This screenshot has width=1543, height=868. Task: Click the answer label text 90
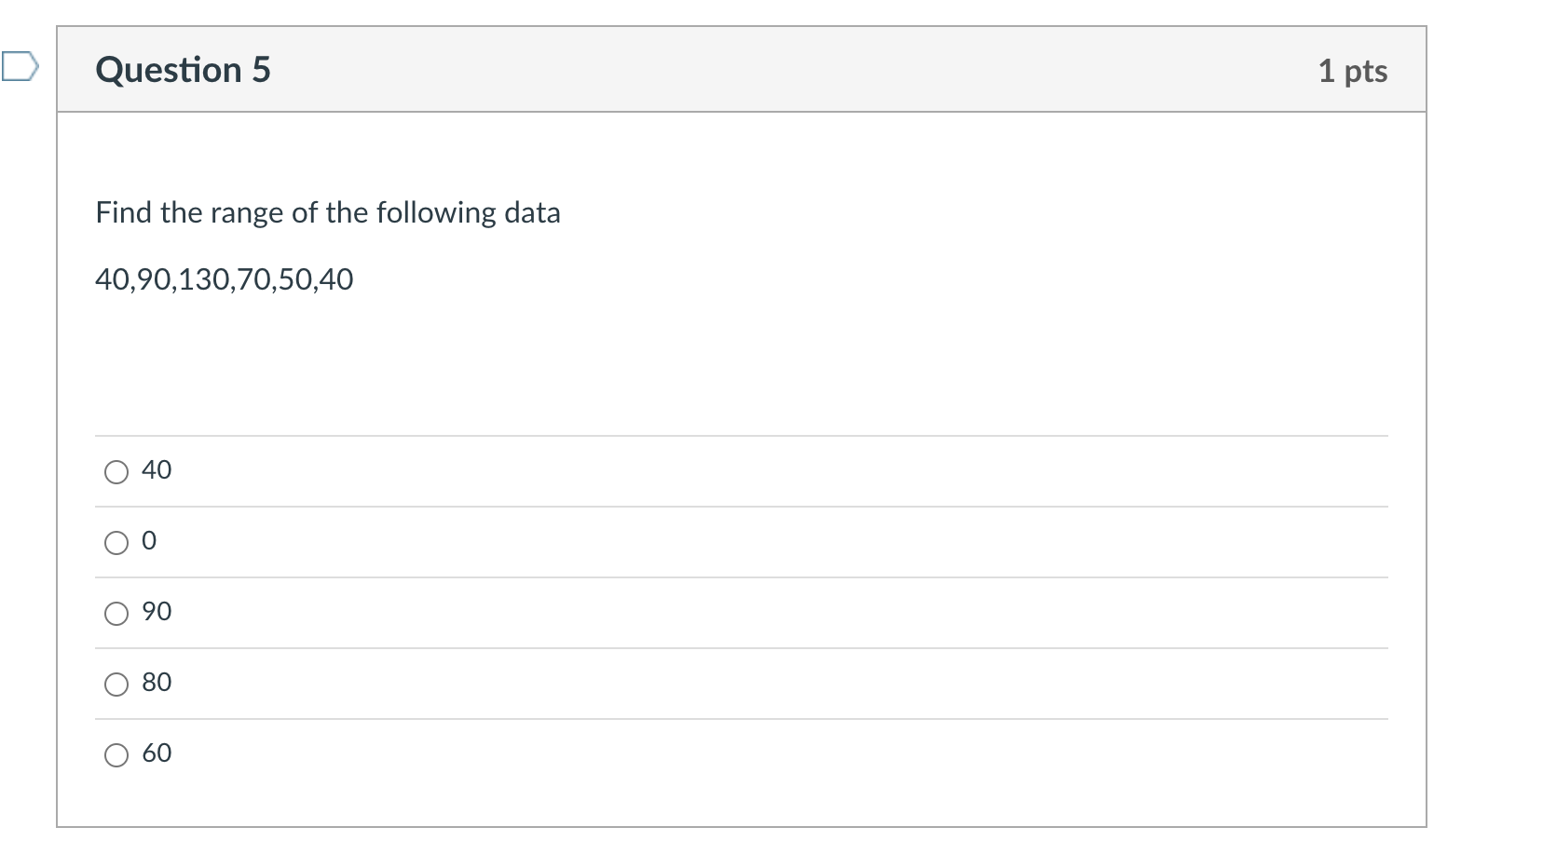pyautogui.click(x=157, y=612)
